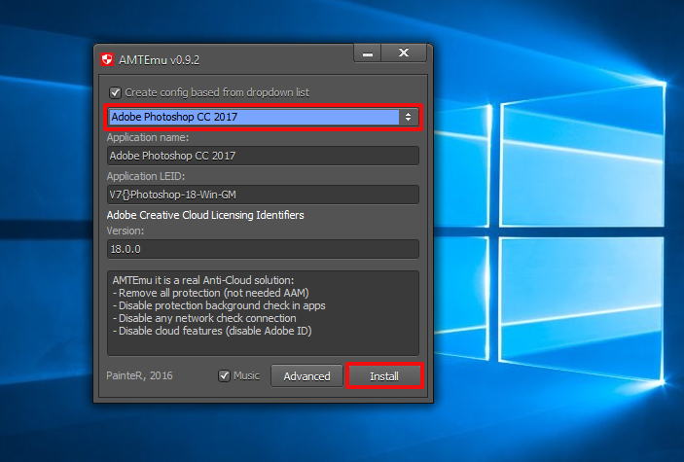The height and width of the screenshot is (462, 684).
Task: Click the Application LEID field
Action: point(263,195)
